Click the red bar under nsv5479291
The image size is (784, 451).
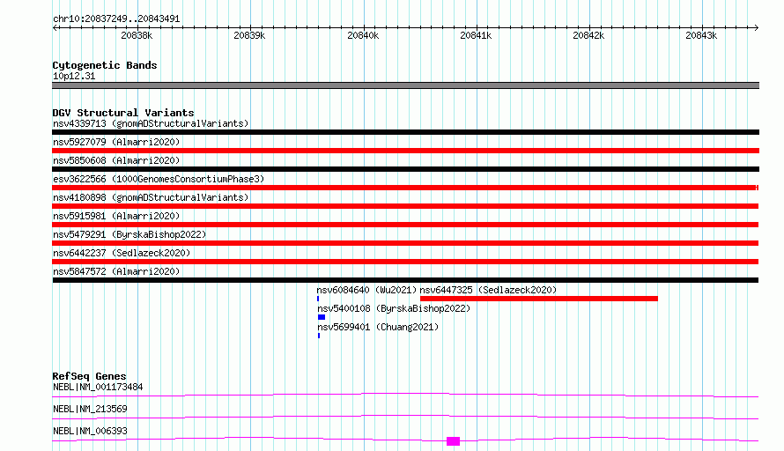pyautogui.click(x=405, y=243)
